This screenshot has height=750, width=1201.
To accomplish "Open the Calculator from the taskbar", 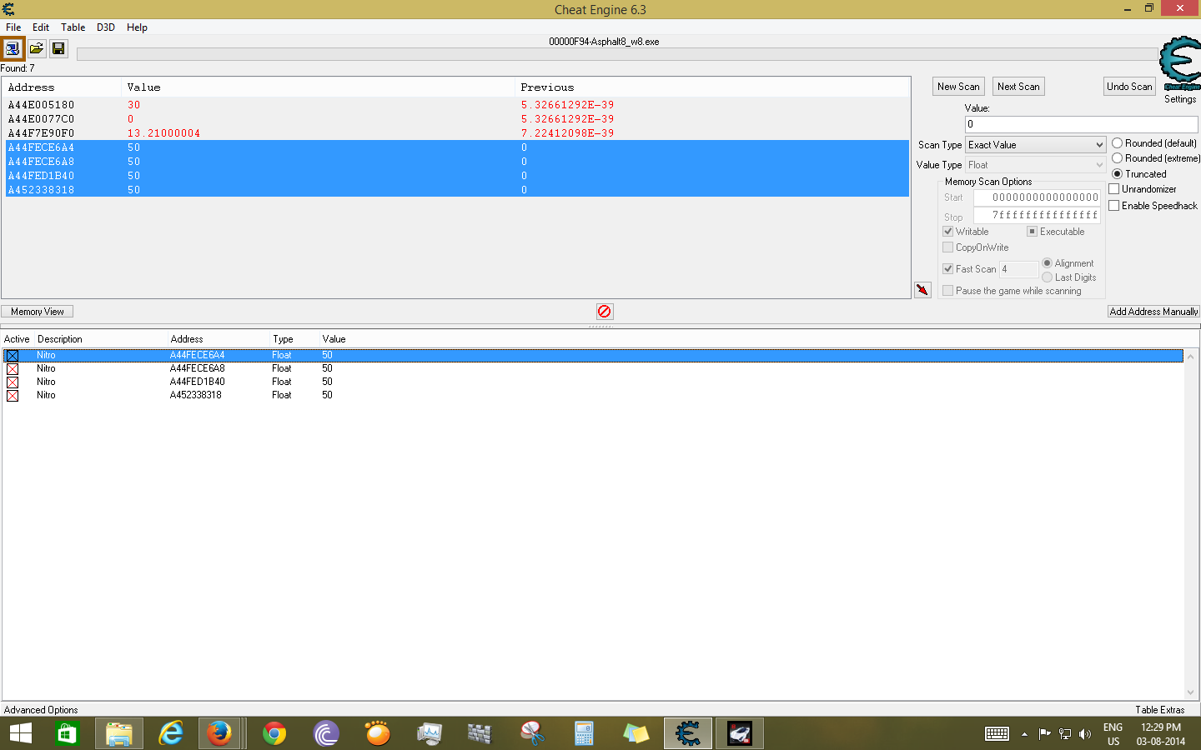I will tap(584, 733).
